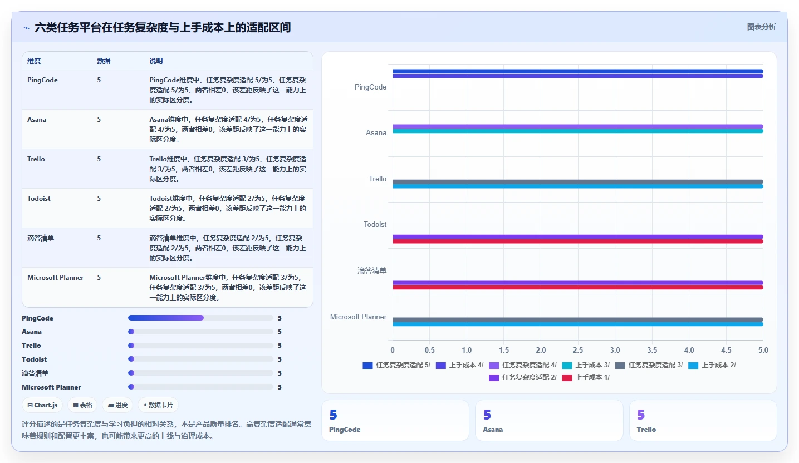Click the Microsoft Planner progress list label
This screenshot has width=799, height=463.
pos(51,387)
